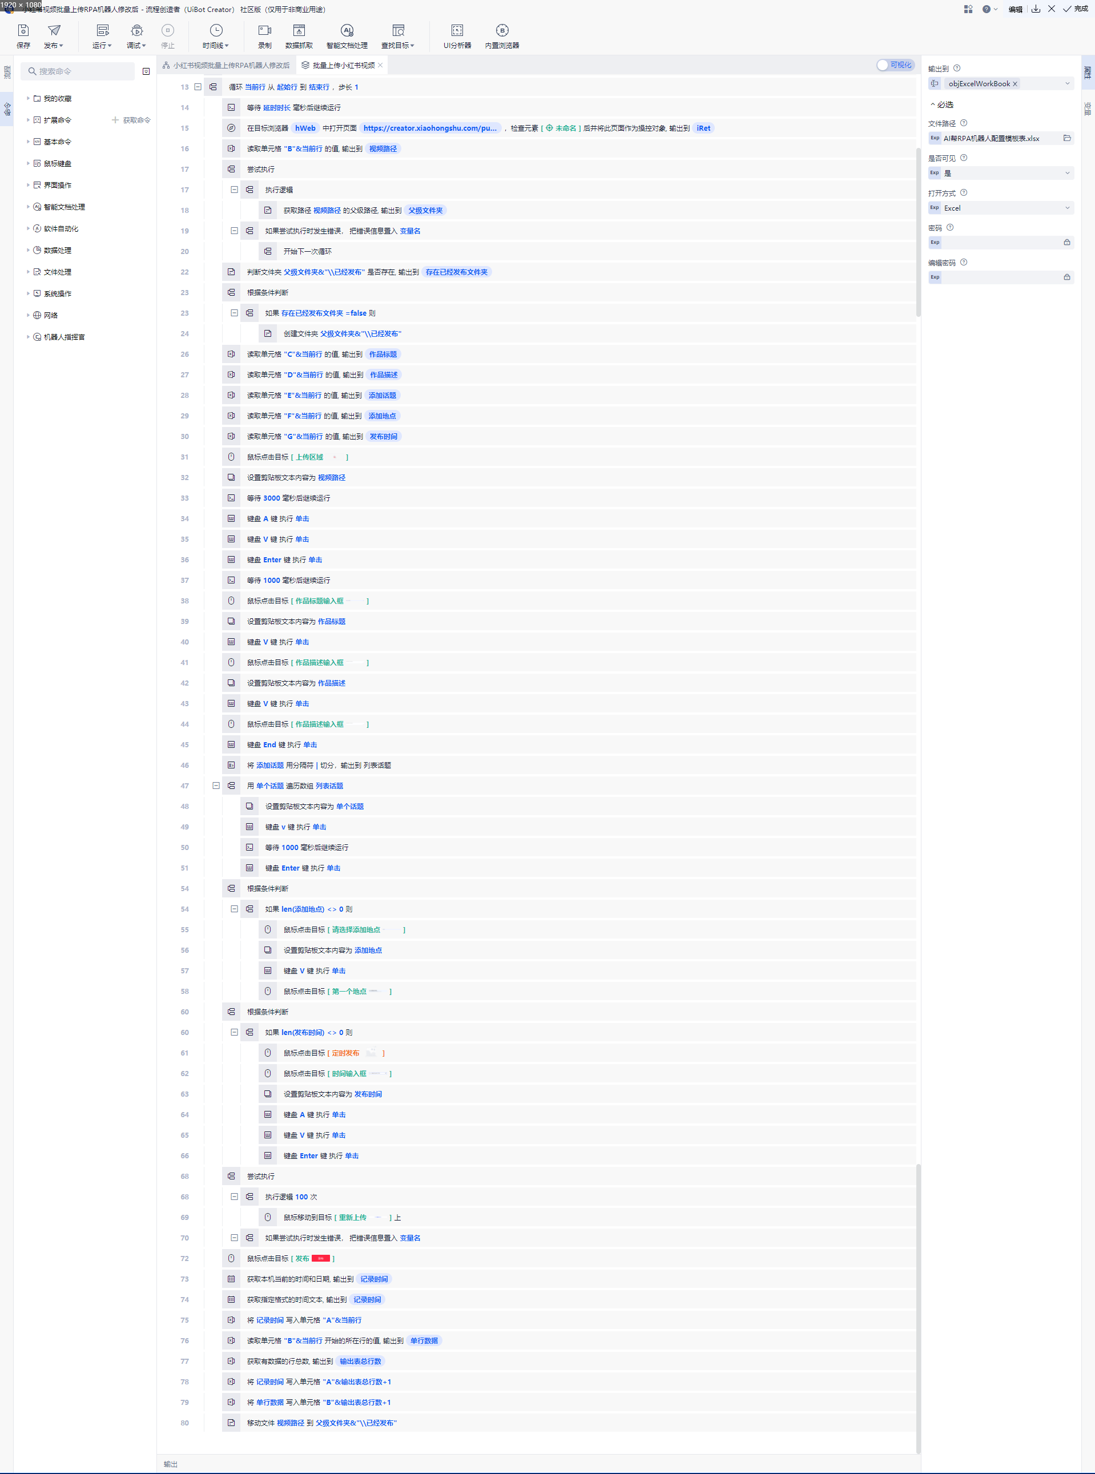Open 智能文档处理 tool in toolbar
Viewport: 1095px width, 1474px height.
[x=347, y=36]
